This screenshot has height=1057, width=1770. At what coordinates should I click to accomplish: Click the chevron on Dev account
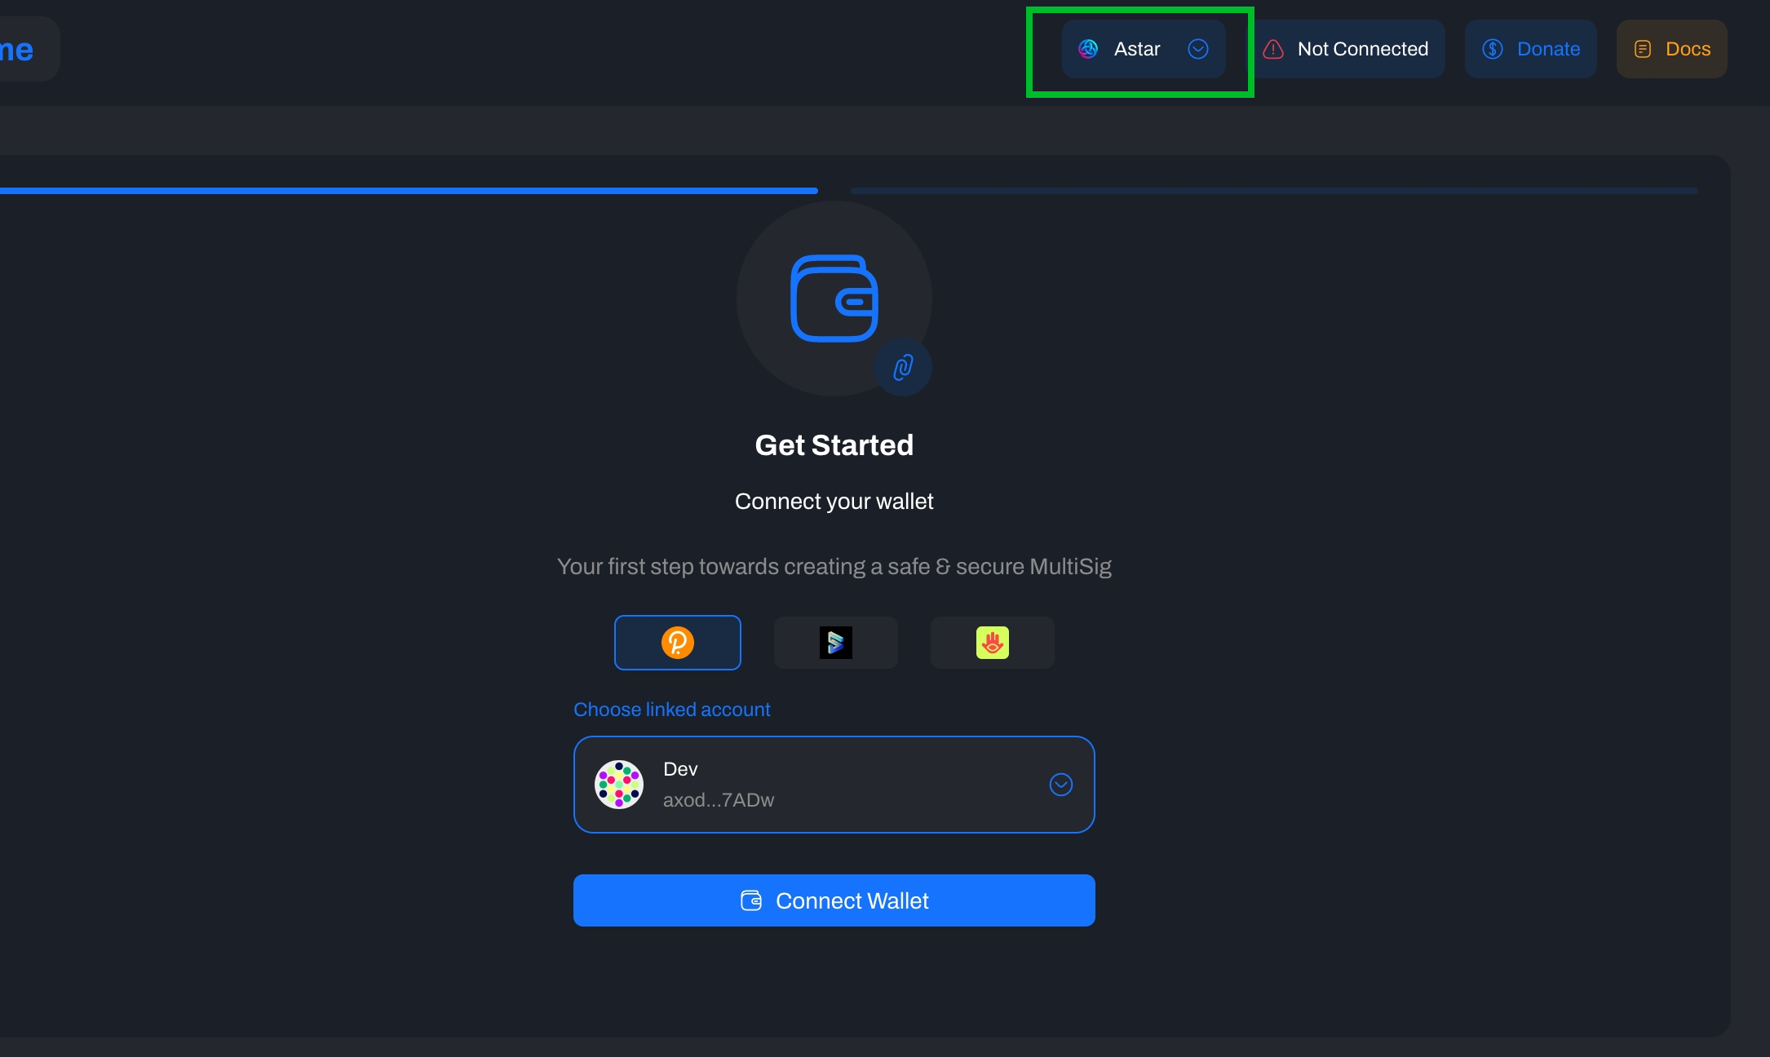coord(1060,784)
